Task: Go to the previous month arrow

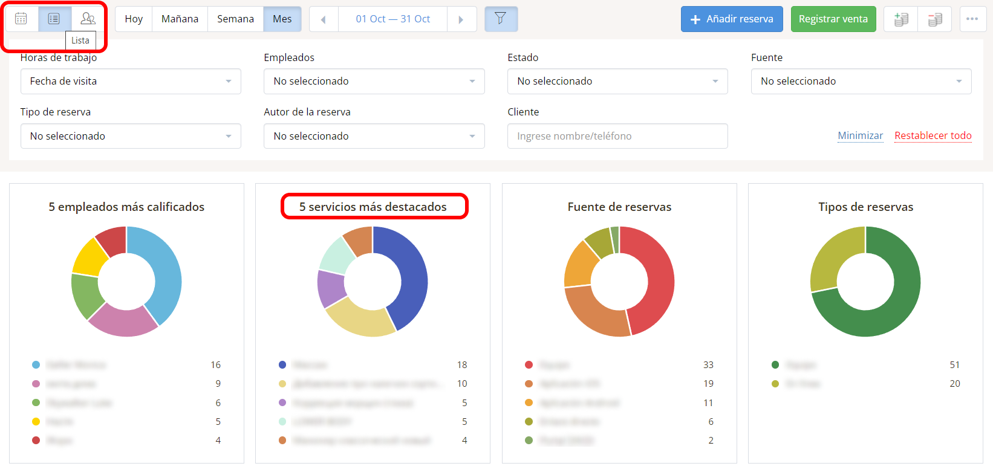Action: [x=324, y=19]
